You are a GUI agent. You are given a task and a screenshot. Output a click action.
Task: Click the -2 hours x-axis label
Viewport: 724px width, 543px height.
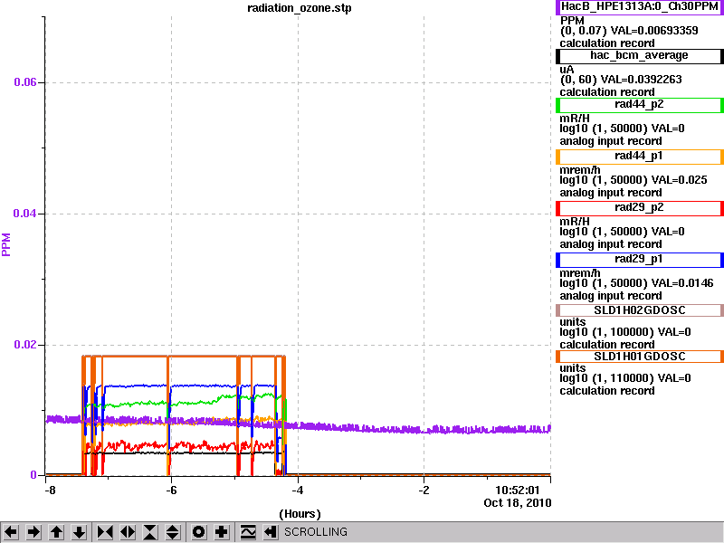(424, 490)
